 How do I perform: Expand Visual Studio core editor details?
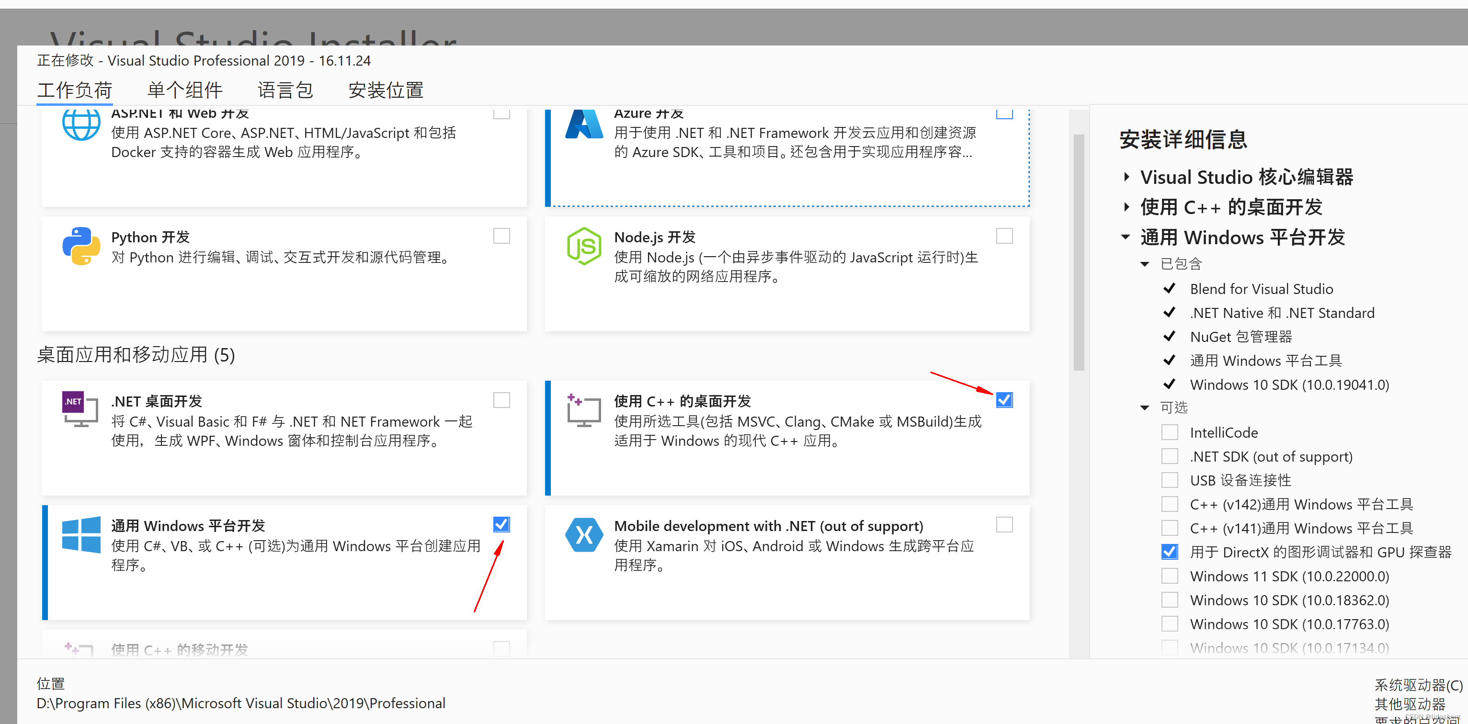(1127, 177)
